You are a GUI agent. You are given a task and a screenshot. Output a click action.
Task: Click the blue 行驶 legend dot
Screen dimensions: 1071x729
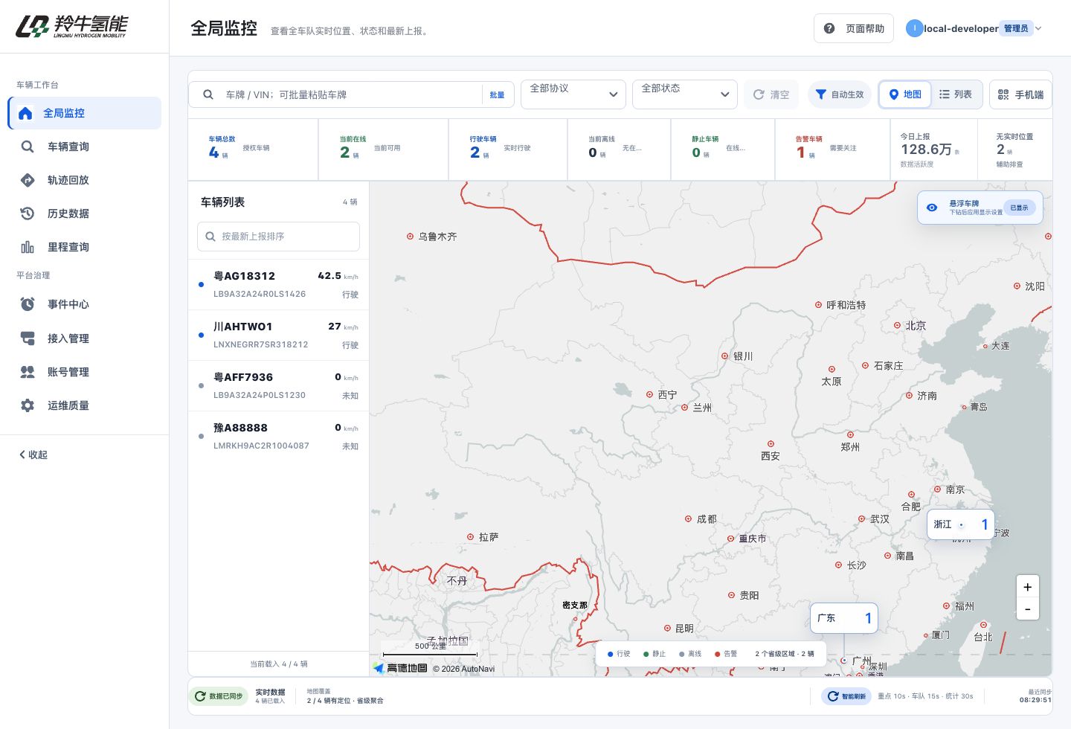(x=610, y=654)
